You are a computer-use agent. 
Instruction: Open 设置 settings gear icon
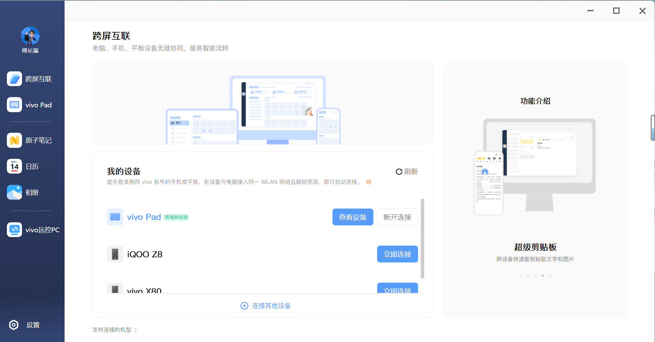14,325
